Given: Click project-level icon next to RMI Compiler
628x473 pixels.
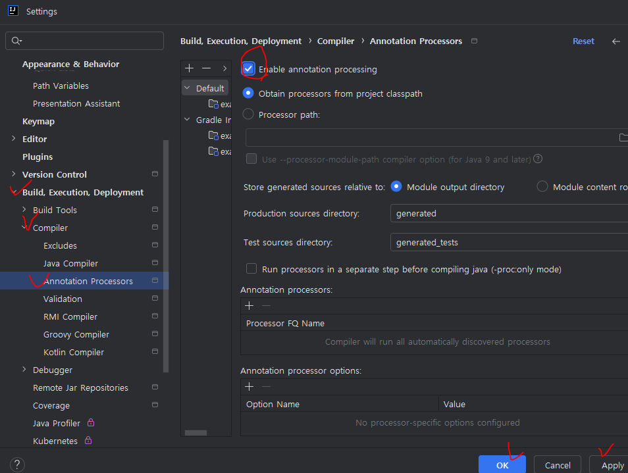Looking at the screenshot, I should click(x=155, y=316).
